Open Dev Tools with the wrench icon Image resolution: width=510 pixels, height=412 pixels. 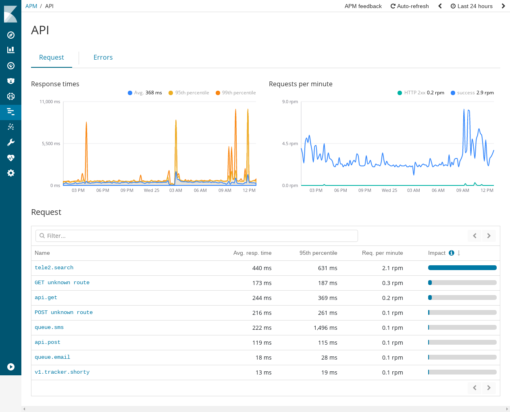(10, 142)
